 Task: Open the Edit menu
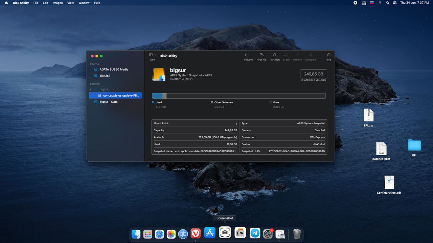[45, 3]
